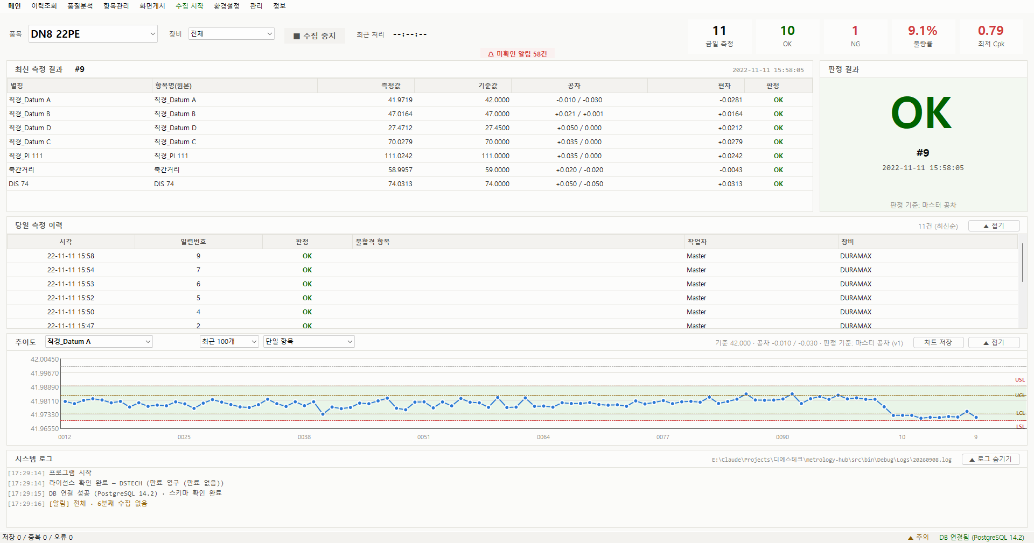Click the 차트 저장 button

938,343
